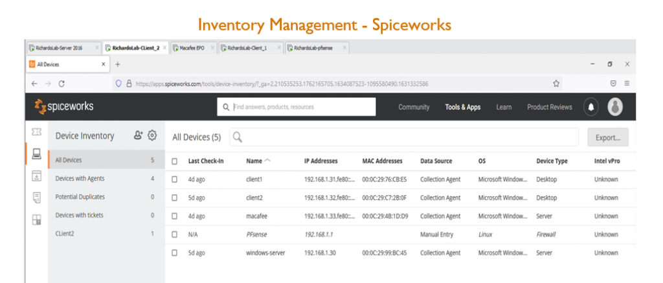
Task: Open Product Reviews
Action: 549,107
